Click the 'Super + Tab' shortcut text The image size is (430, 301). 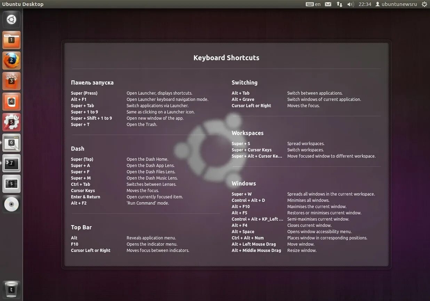point(82,106)
